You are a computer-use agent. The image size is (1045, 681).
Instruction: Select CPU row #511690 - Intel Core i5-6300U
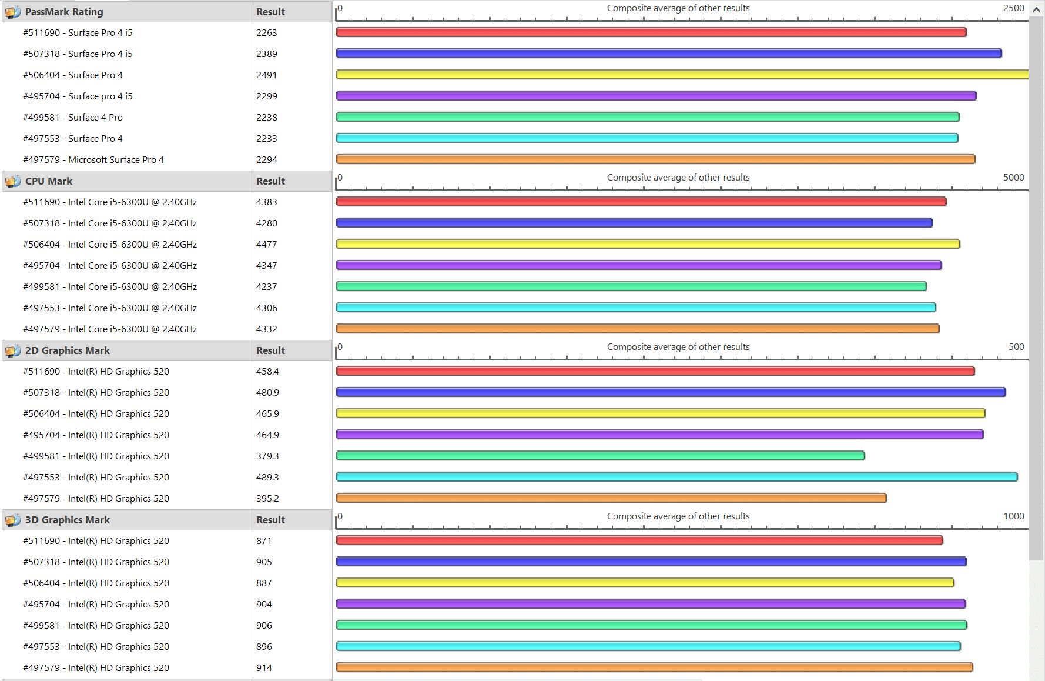click(110, 202)
